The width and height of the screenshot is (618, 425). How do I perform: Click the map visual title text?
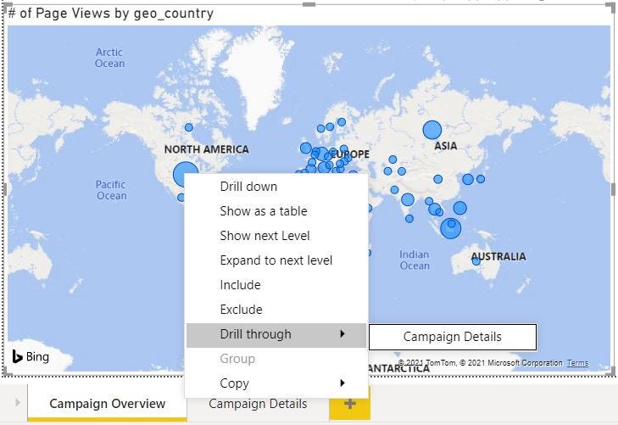[x=110, y=14]
